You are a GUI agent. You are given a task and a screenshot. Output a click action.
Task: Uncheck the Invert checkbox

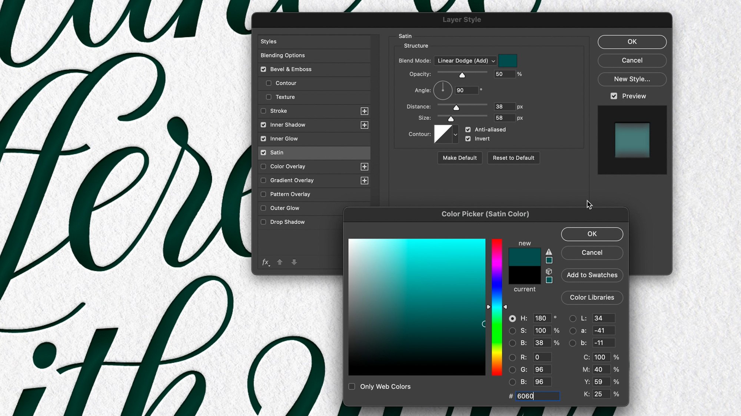pos(468,139)
